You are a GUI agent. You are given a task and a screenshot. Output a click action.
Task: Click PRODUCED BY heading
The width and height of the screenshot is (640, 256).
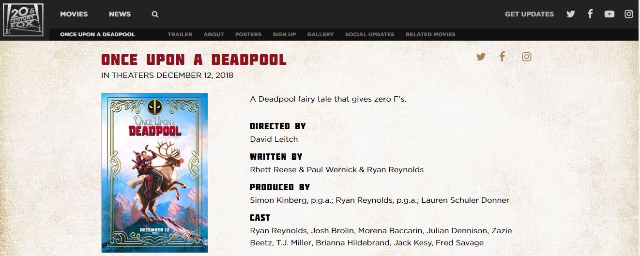coord(280,187)
